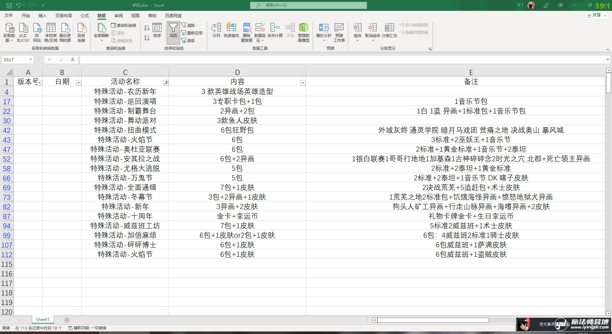
Task: Click the sort A to Z ascending icon
Action: click(147, 28)
